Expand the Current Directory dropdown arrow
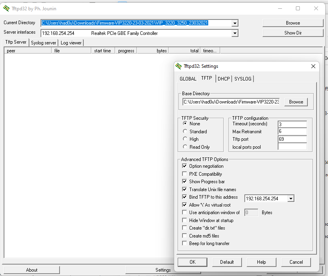This screenshot has height=276, width=328. tap(235, 23)
